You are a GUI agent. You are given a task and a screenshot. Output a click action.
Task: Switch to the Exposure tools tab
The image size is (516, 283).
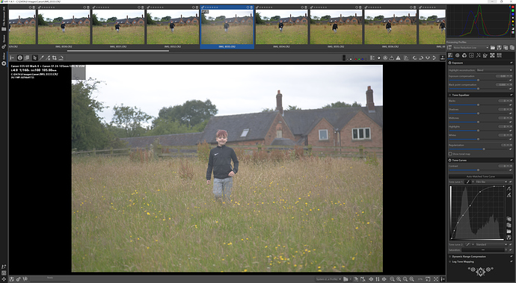(450, 55)
